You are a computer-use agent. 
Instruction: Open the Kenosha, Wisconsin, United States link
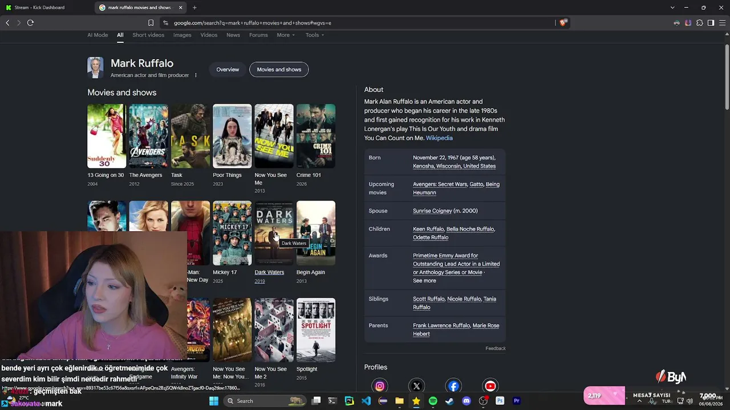455,166
